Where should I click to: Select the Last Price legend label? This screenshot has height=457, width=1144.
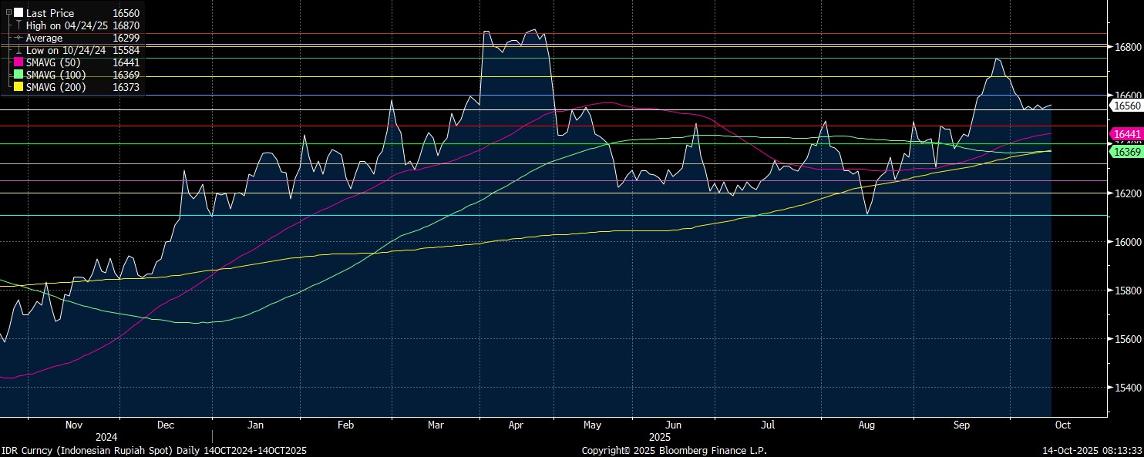click(x=50, y=13)
